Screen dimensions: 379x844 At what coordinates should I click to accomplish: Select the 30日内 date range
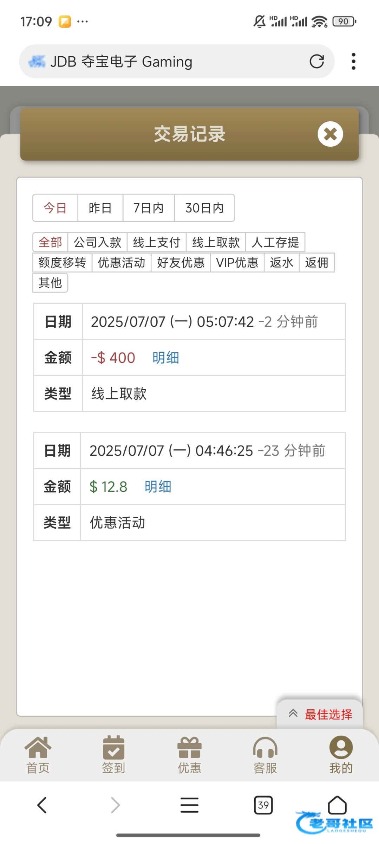204,208
